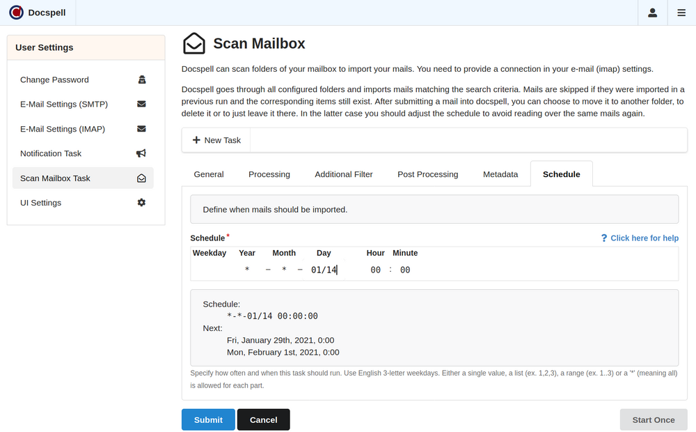Screen dimensions: 696x432
Task: Open the Additional Filter tab
Action: pyautogui.click(x=344, y=174)
